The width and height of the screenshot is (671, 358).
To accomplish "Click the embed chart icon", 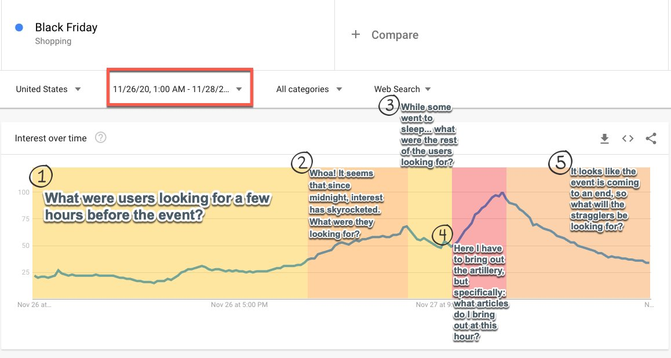I will [x=628, y=138].
